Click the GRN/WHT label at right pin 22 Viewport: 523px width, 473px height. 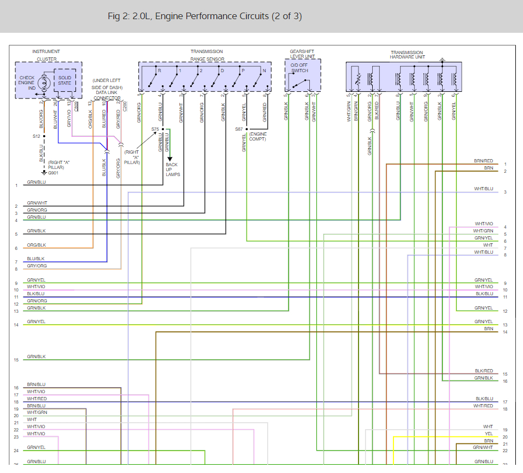point(483,447)
